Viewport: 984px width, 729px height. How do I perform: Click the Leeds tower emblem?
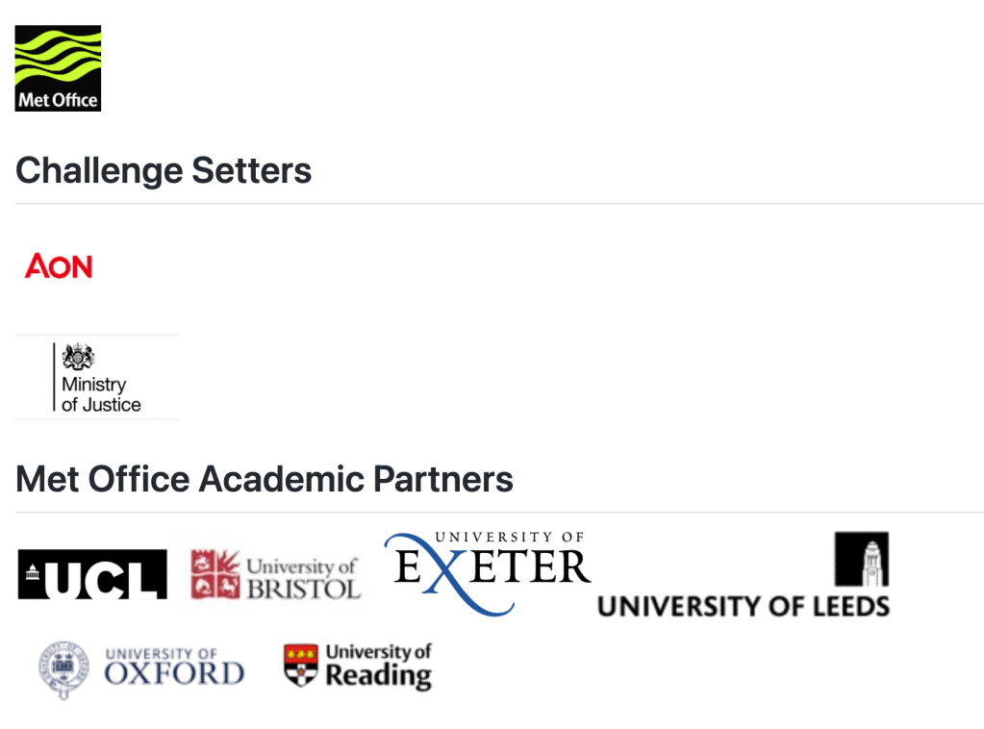861,559
